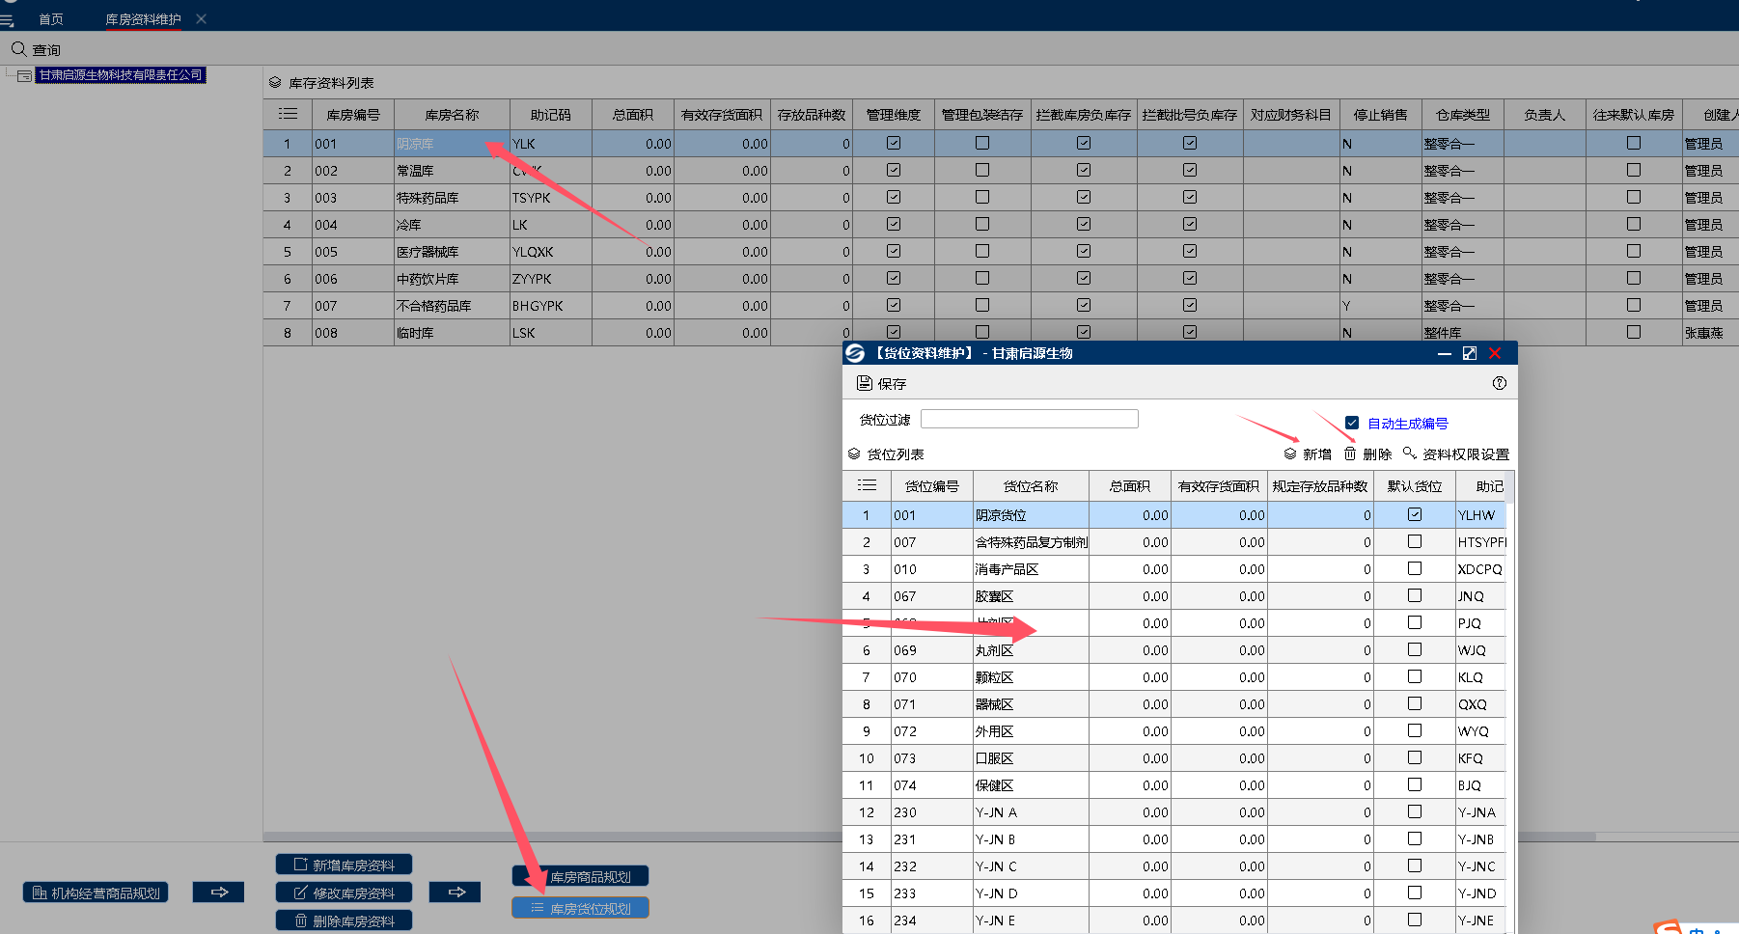Click 货位编号 column header in dialog
The height and width of the screenshot is (934, 1739).
[x=932, y=486]
